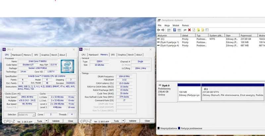265x136 pixels.
Task: Click the Max TDP 15.0 W value
Action: coord(53,65)
